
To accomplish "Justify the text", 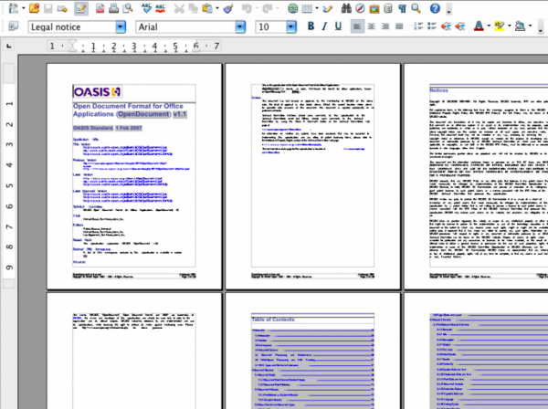I will [x=399, y=26].
